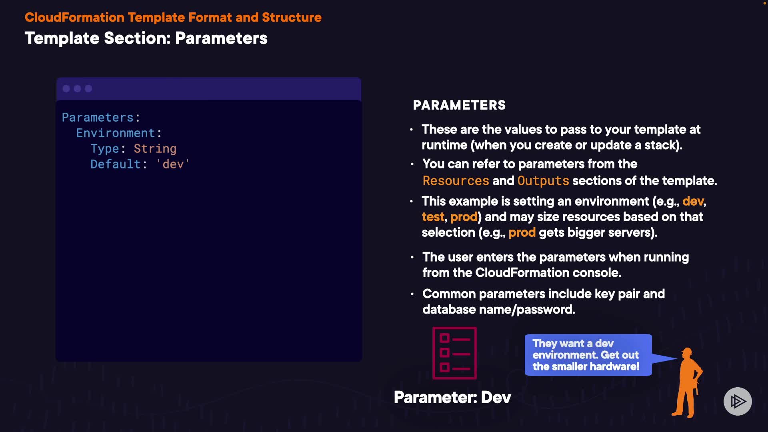
Task: Click the 'Parameter: Dev' caption
Action: (x=452, y=397)
